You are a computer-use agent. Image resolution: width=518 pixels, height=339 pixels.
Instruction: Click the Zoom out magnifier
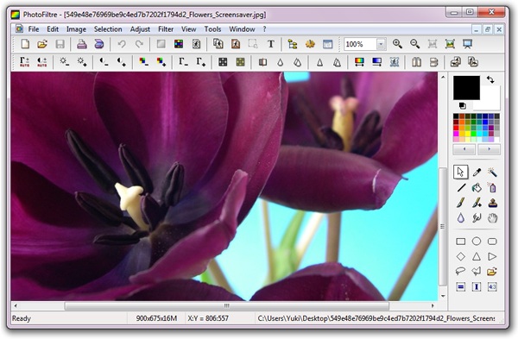point(414,44)
